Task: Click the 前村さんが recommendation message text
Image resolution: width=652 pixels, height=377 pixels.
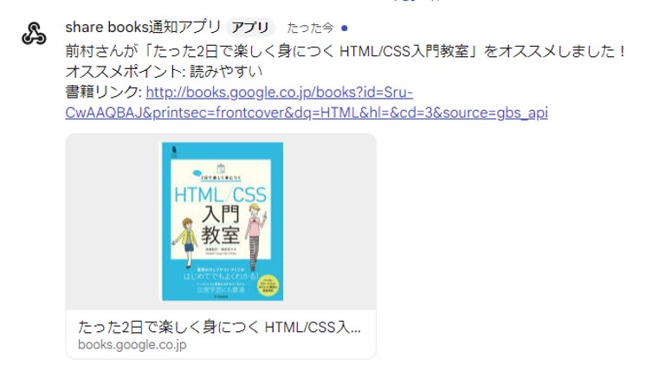Action: click(x=345, y=52)
